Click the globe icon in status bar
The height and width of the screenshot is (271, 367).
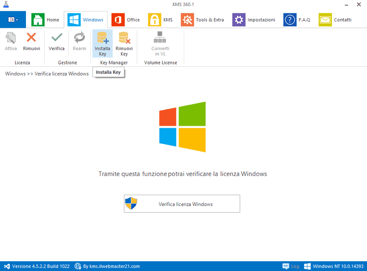(78, 266)
